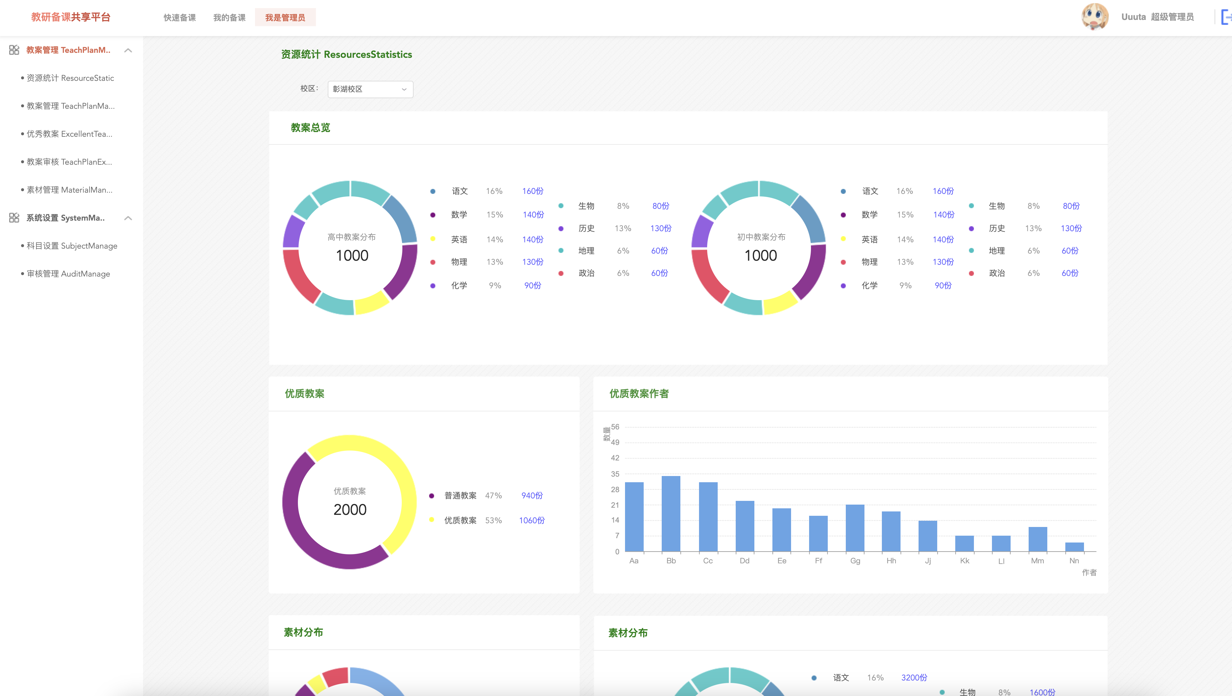Screen dimensions: 1232x696
Task: Click the 教案管理 grid icon in sidebar
Action: pos(14,50)
